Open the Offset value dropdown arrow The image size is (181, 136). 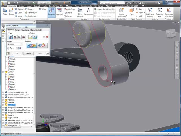pos(22,44)
